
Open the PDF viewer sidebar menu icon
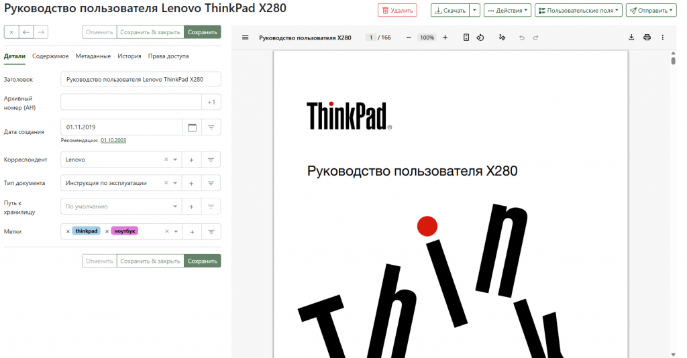(x=246, y=38)
